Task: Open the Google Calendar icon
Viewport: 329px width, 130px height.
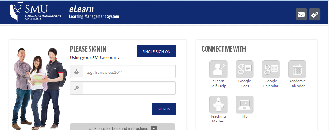Action: tap(271, 69)
